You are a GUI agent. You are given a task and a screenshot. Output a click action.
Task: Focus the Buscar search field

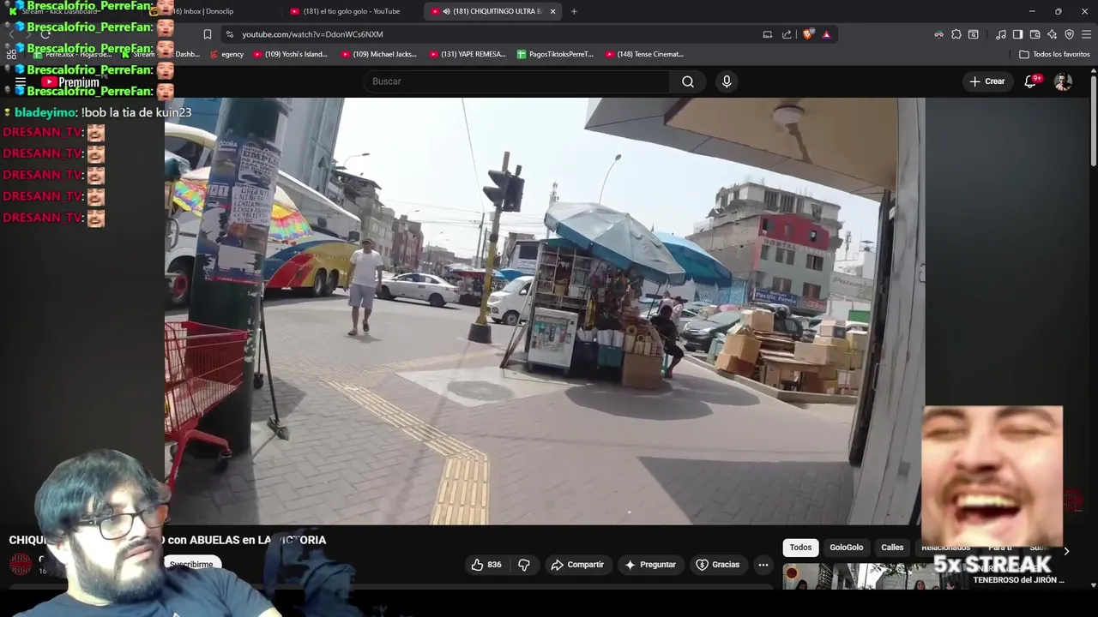517,81
